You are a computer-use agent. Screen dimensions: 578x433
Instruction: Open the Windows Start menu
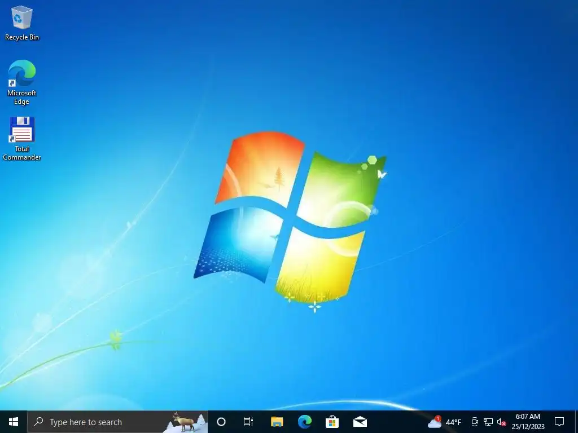tap(14, 422)
